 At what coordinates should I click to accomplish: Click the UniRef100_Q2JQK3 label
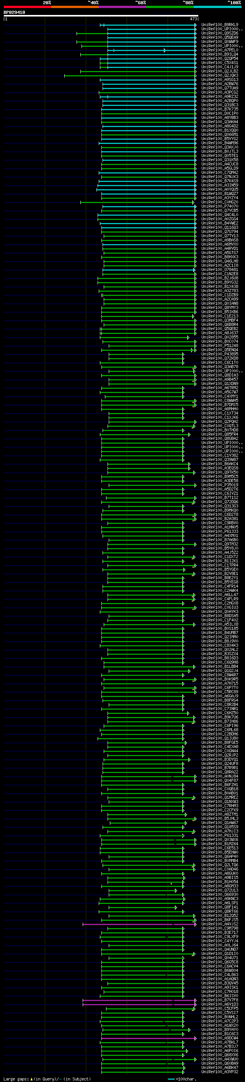219,76
